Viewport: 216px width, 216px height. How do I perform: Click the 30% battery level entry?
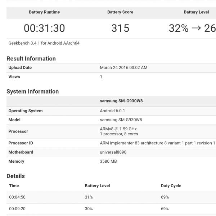89,209
